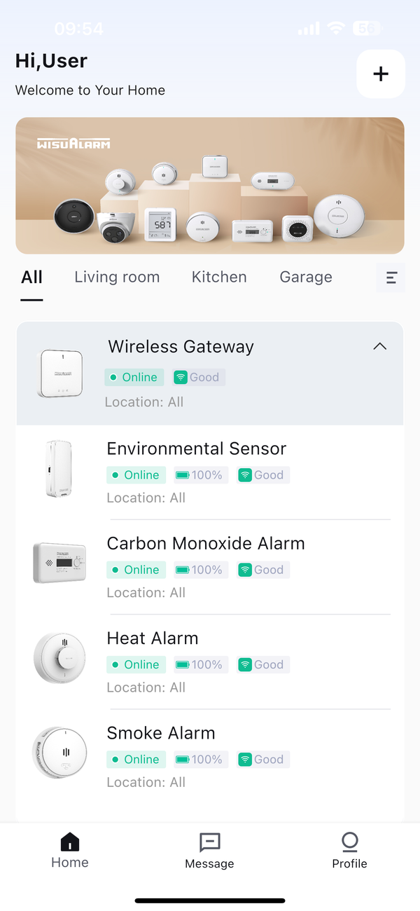Select the Environmental Sensor device image
Viewport: 420px width, 911px height.
tap(59, 468)
